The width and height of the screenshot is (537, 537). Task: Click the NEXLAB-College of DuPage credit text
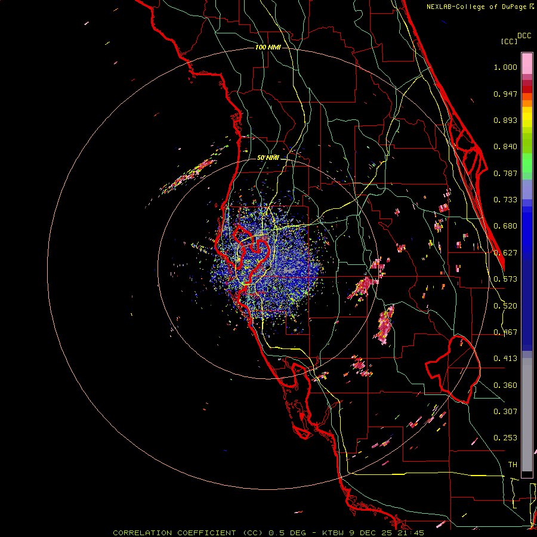[477, 7]
